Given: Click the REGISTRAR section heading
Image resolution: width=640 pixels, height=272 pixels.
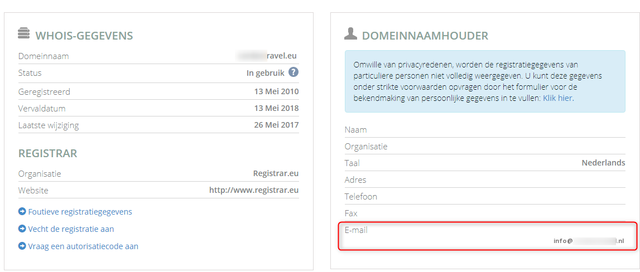Looking at the screenshot, I should pos(48,153).
